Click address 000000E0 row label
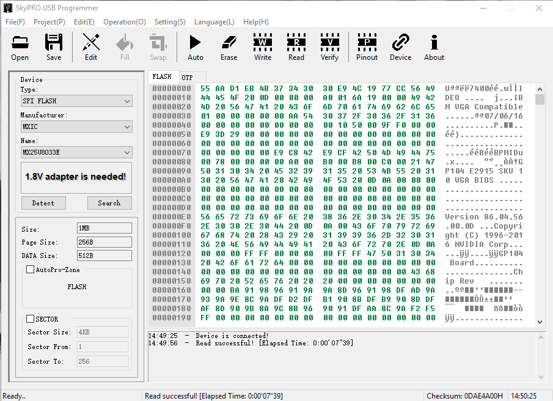 pos(172,217)
